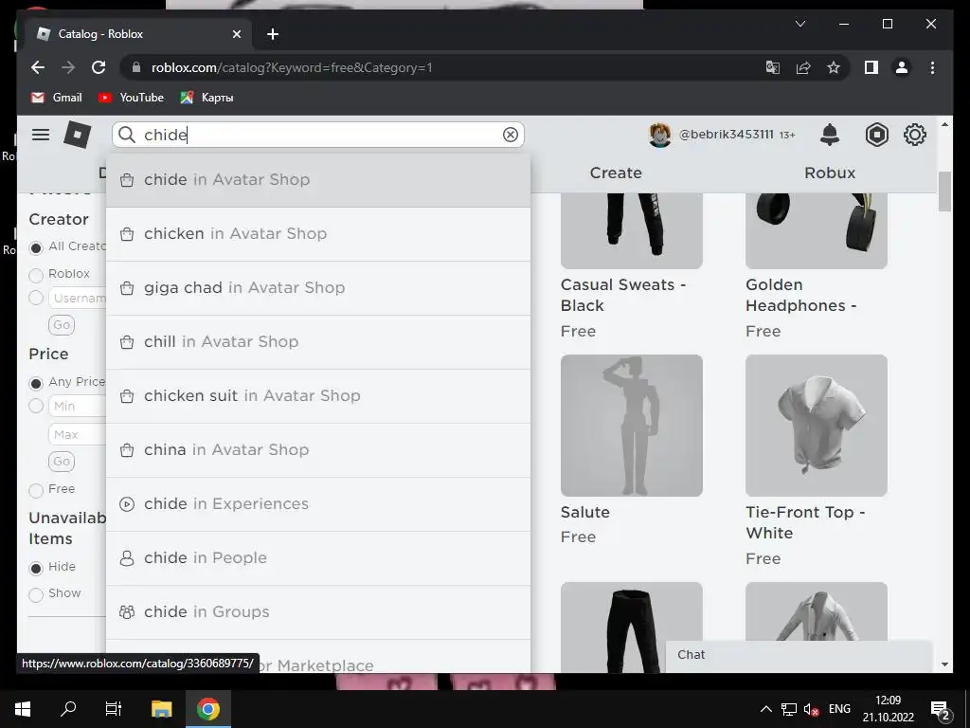Open the Windows Start menu
The height and width of the screenshot is (728, 970).
(x=23, y=709)
